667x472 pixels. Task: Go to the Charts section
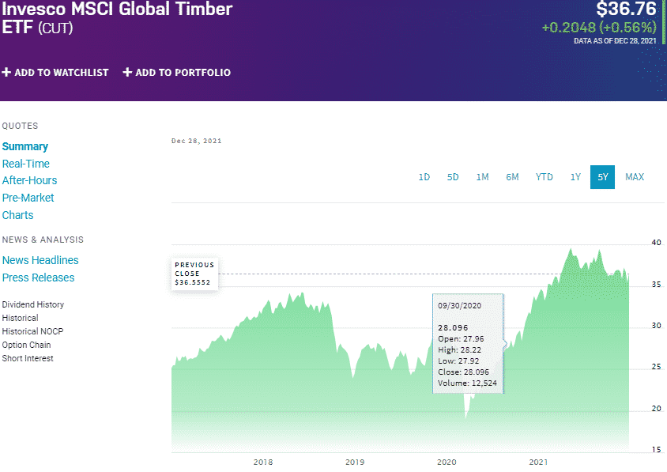[x=17, y=215]
